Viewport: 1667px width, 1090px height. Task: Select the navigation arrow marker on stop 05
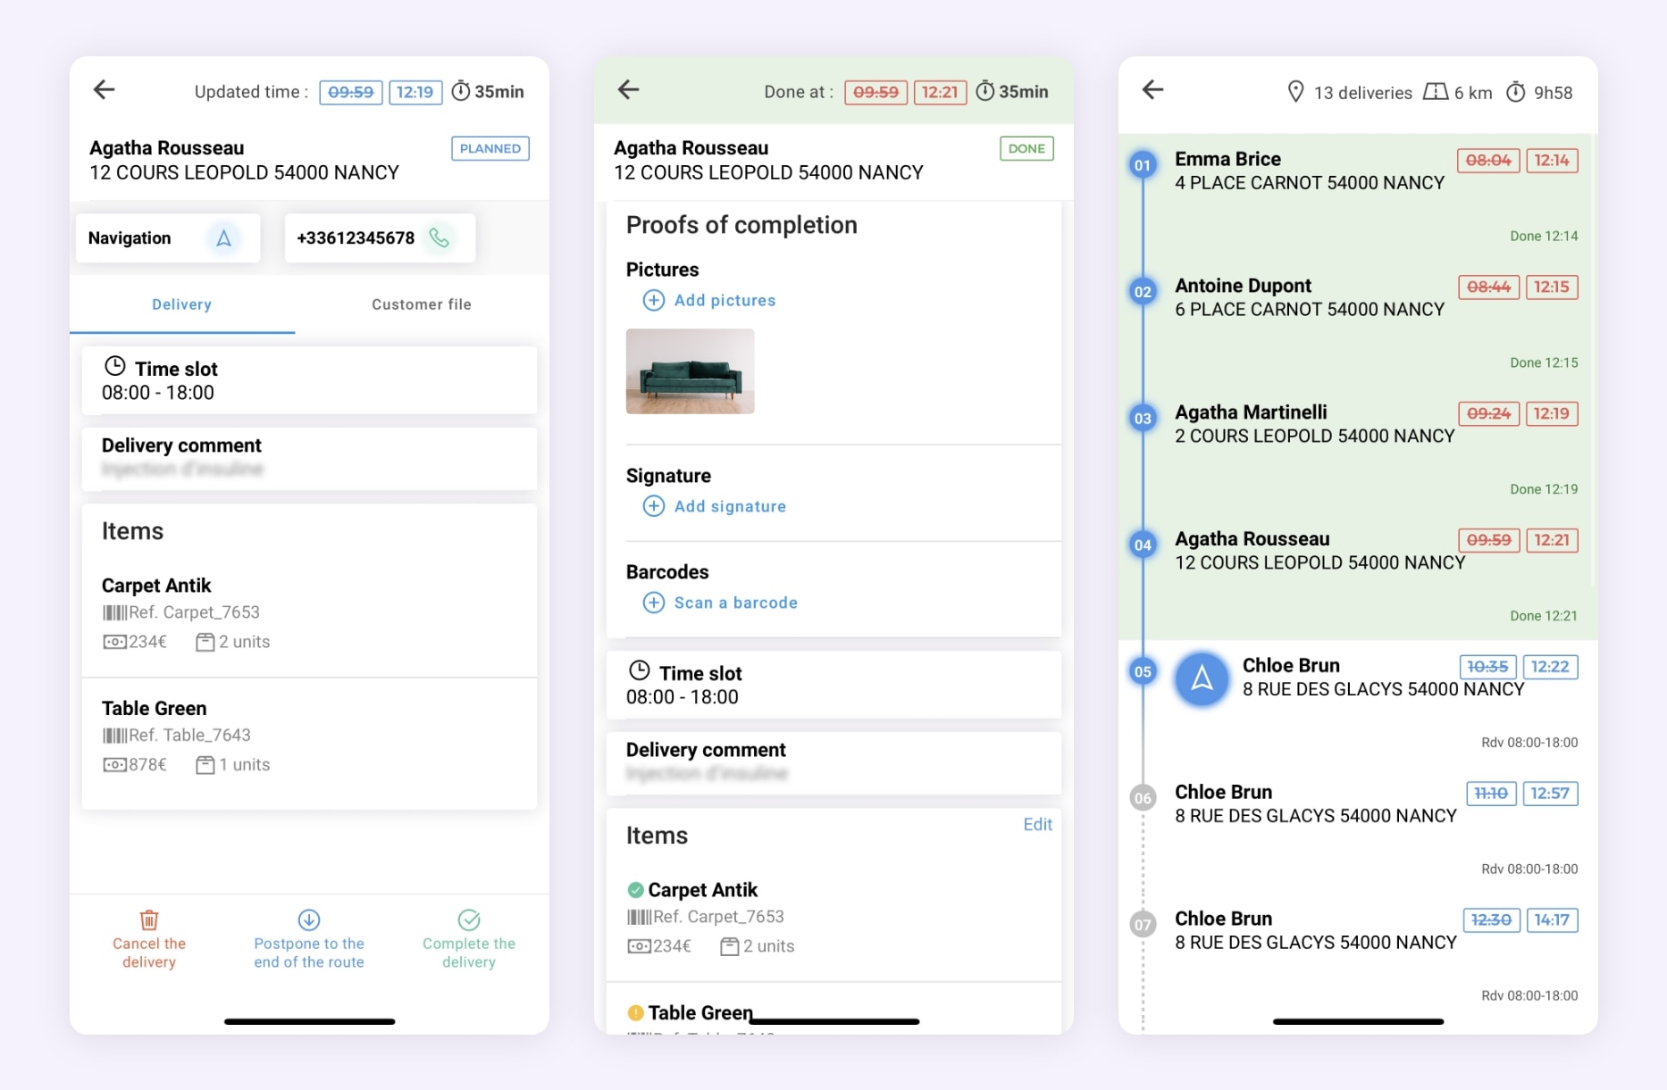tap(1202, 679)
